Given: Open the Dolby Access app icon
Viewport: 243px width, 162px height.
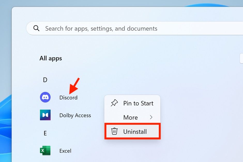Looking at the screenshot, I should click(x=45, y=115).
